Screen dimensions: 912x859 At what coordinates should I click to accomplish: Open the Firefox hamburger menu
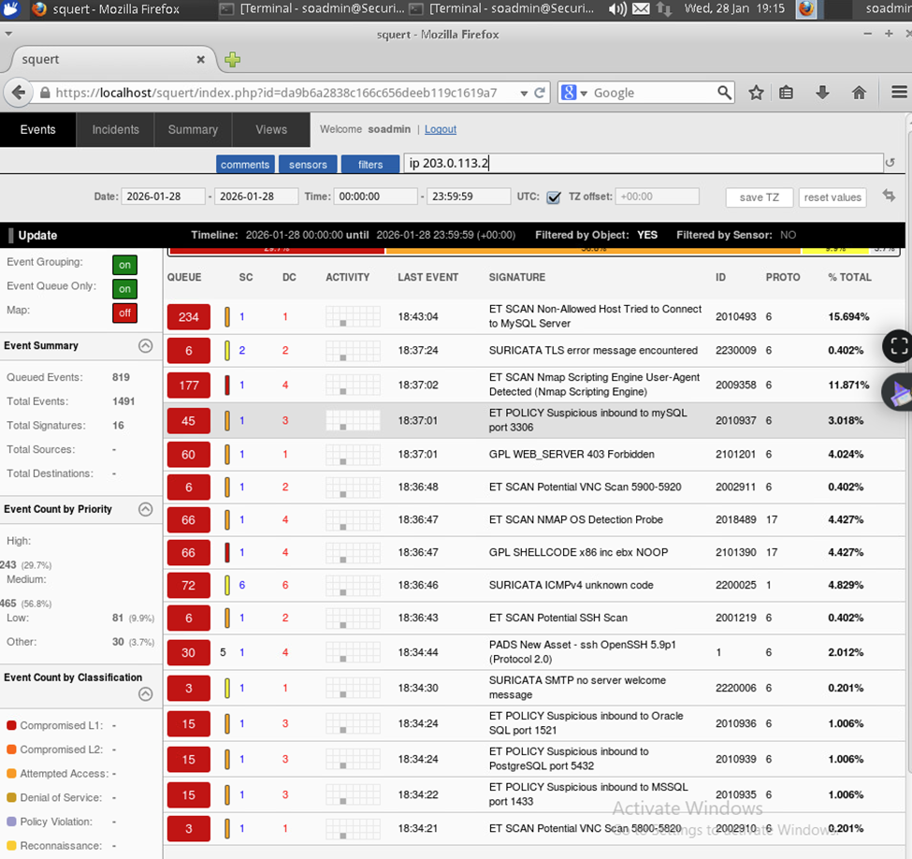(x=899, y=92)
